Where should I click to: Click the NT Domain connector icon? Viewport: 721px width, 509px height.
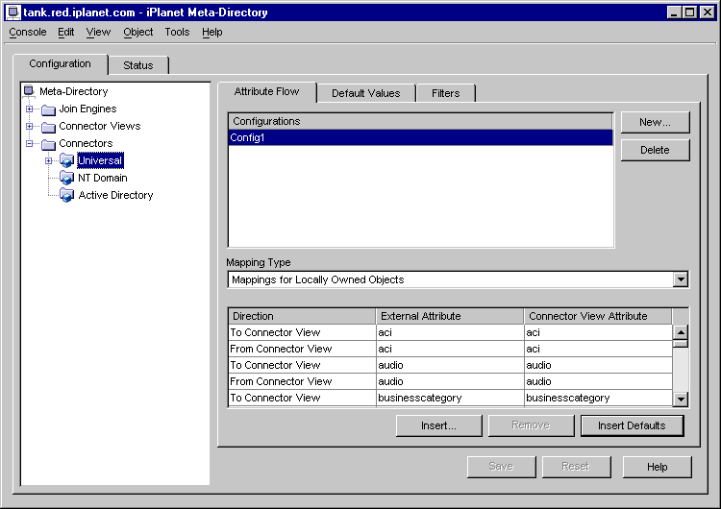point(66,178)
